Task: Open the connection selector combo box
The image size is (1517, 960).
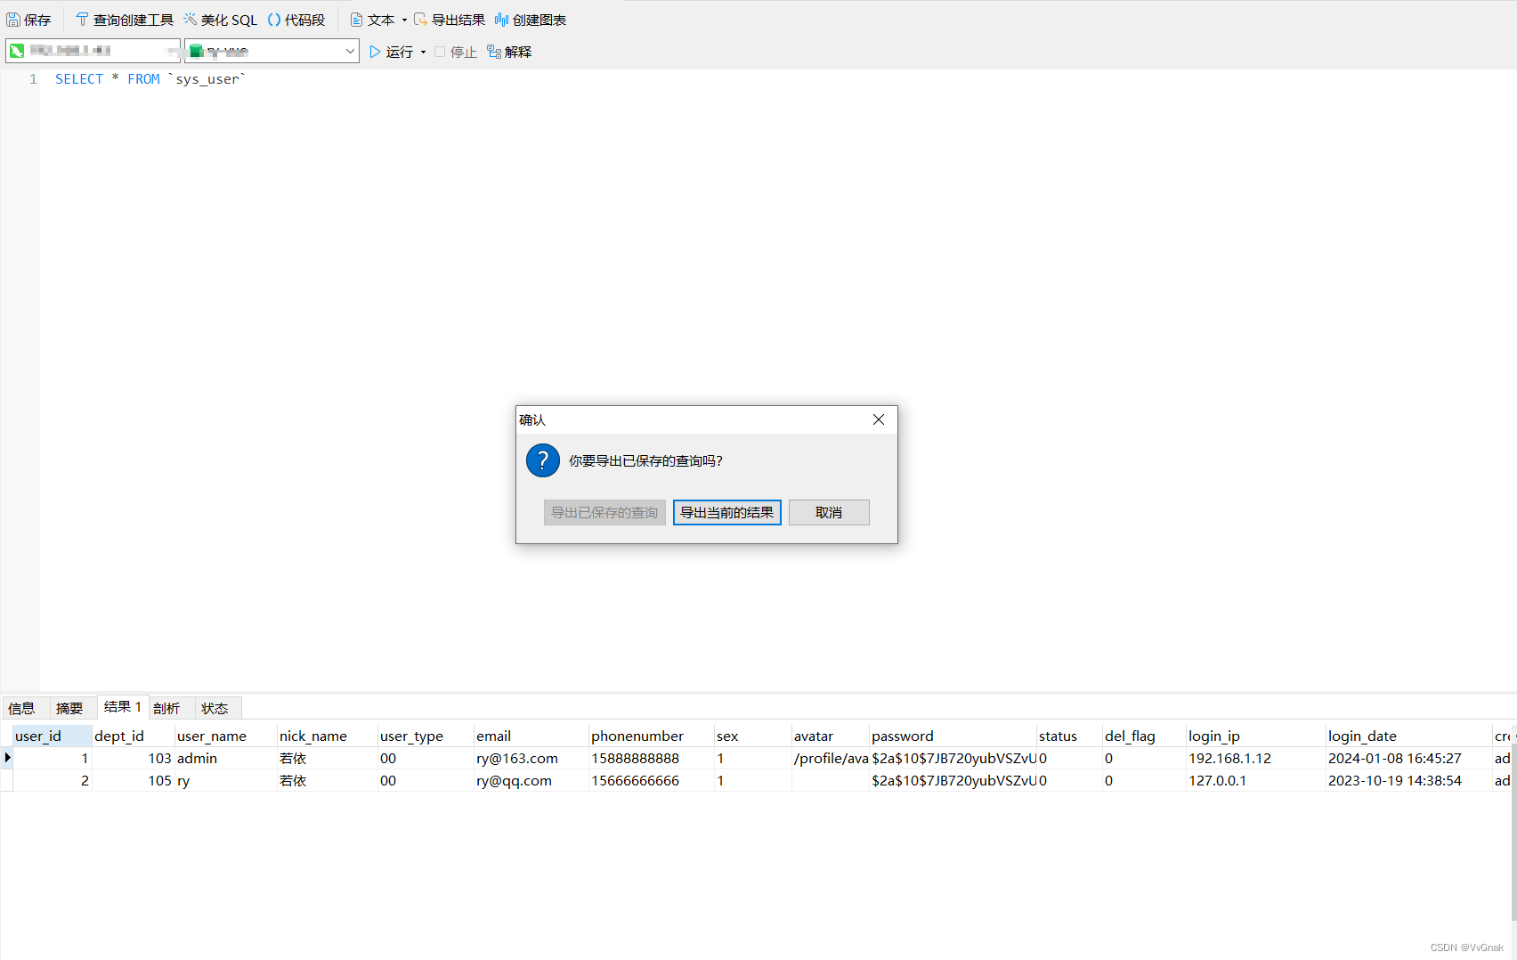Action: tap(93, 51)
